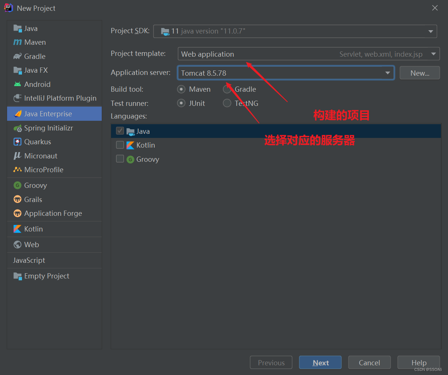Click the MicroProfile wave icon
Screen dimensions: 448x375
pos(18,170)
